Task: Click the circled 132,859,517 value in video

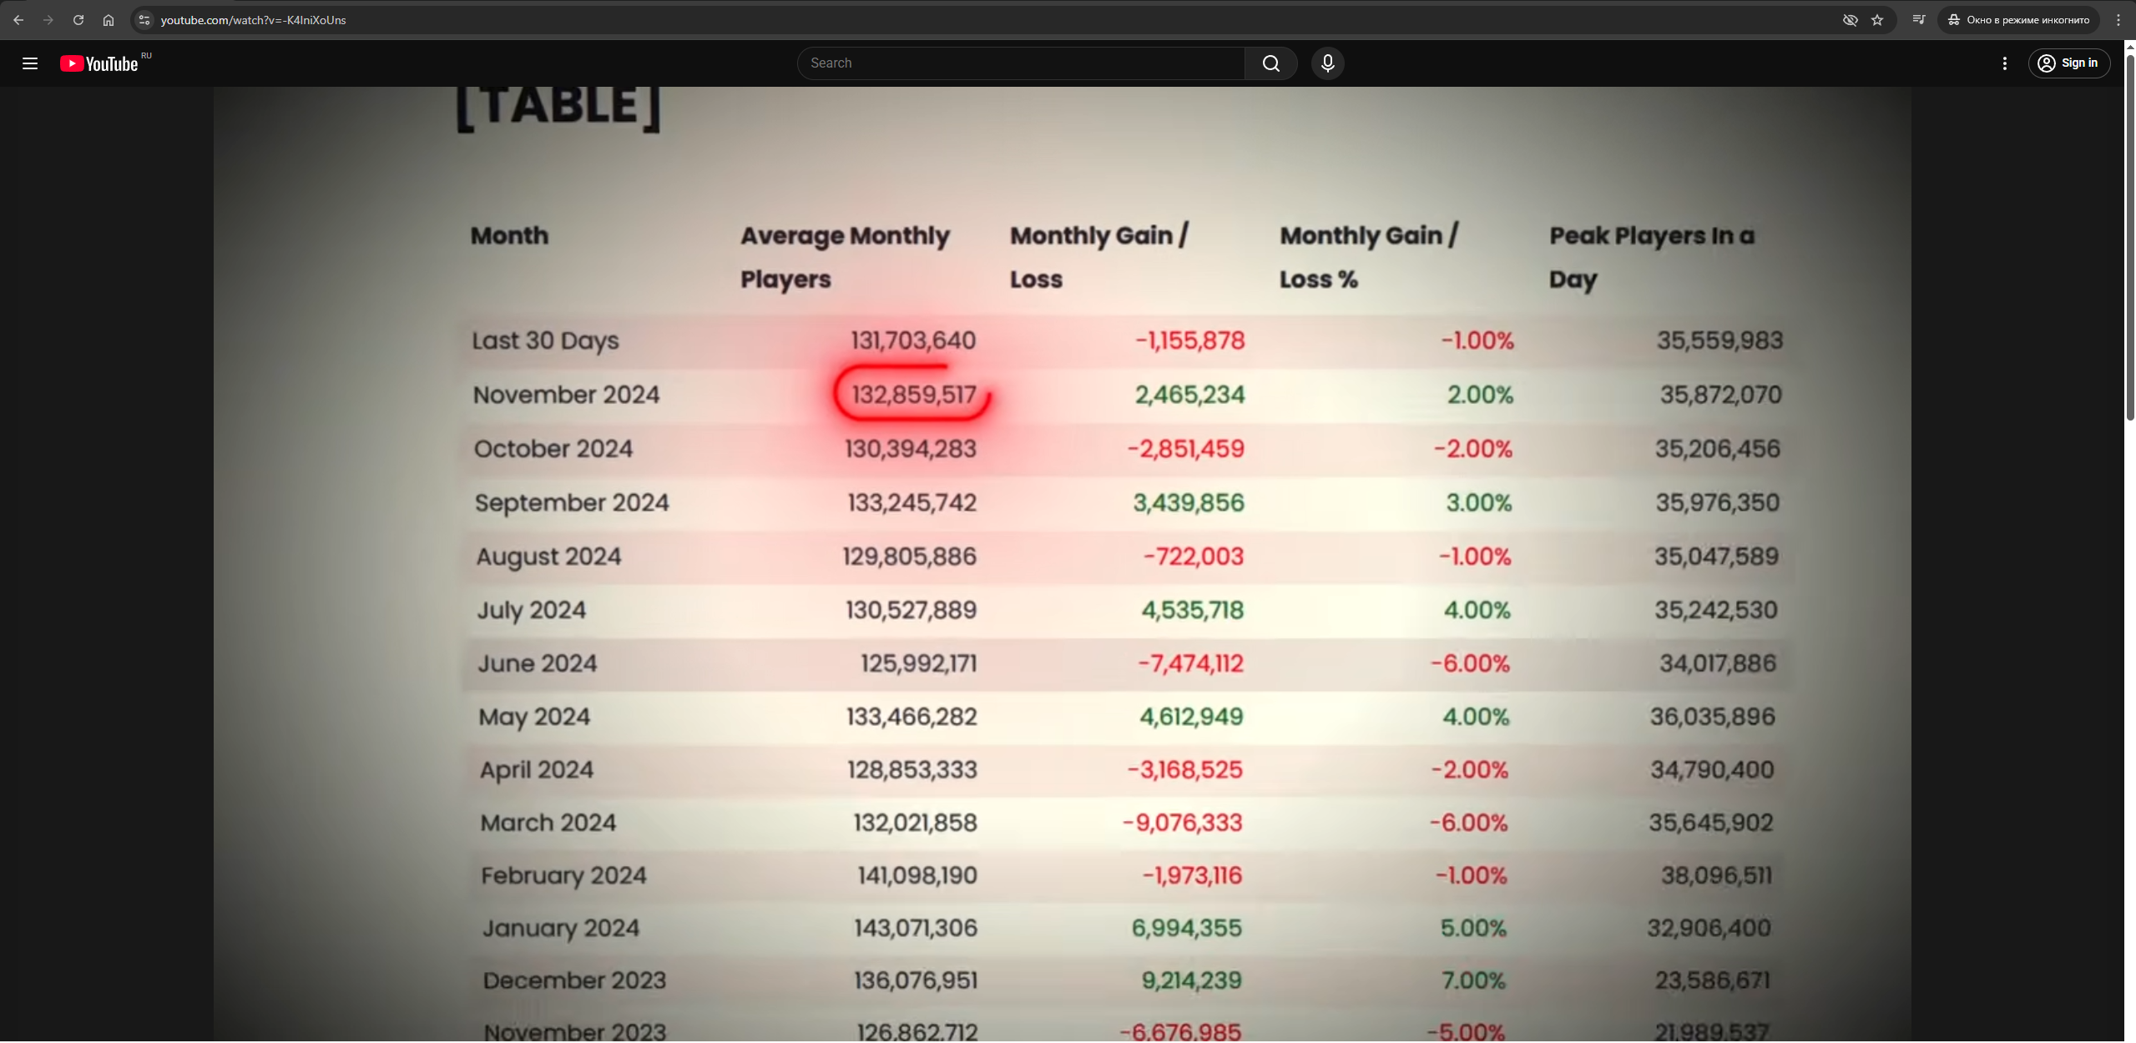Action: point(913,395)
